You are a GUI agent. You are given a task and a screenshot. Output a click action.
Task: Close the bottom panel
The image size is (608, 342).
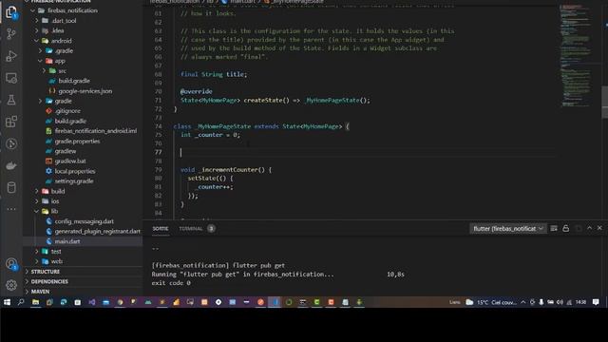[x=599, y=228]
